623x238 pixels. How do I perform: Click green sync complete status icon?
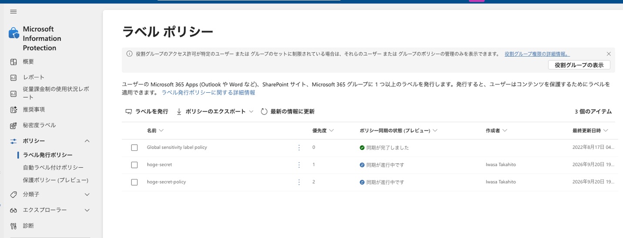pyautogui.click(x=362, y=148)
